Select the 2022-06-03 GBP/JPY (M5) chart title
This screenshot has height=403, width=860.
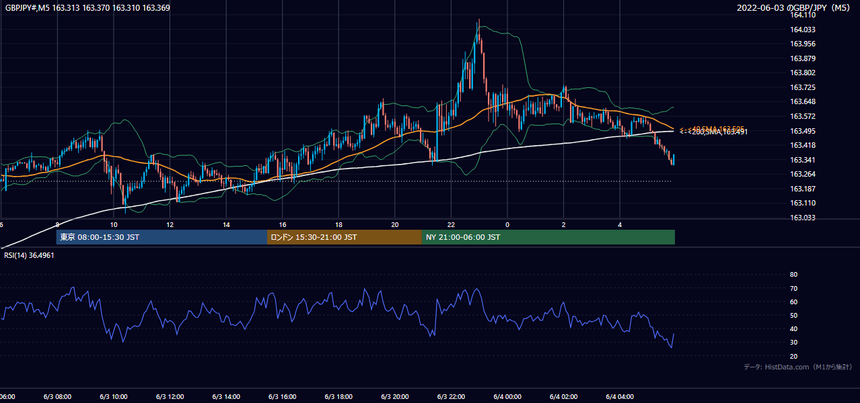click(x=795, y=7)
